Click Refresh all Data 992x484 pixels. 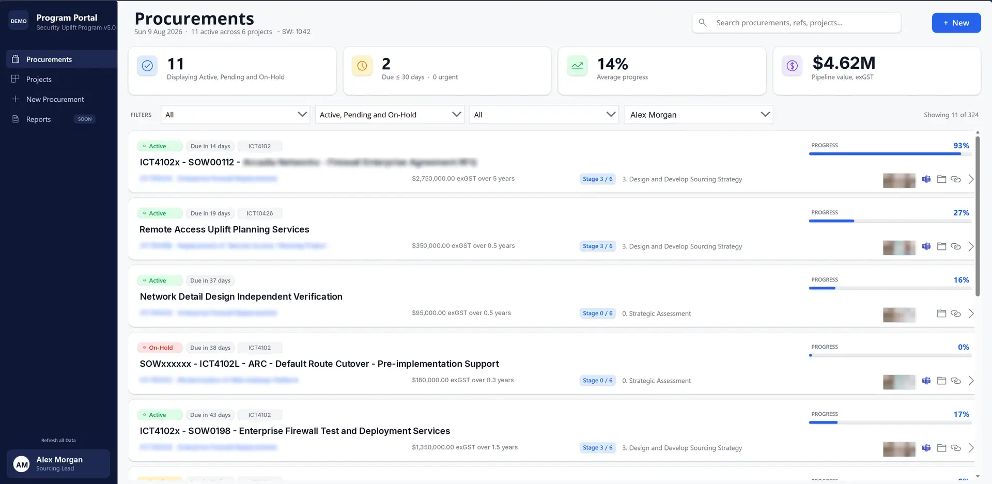click(x=58, y=441)
